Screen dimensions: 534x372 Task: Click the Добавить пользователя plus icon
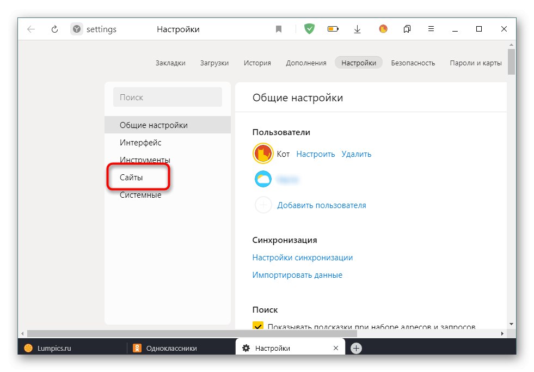(263, 205)
